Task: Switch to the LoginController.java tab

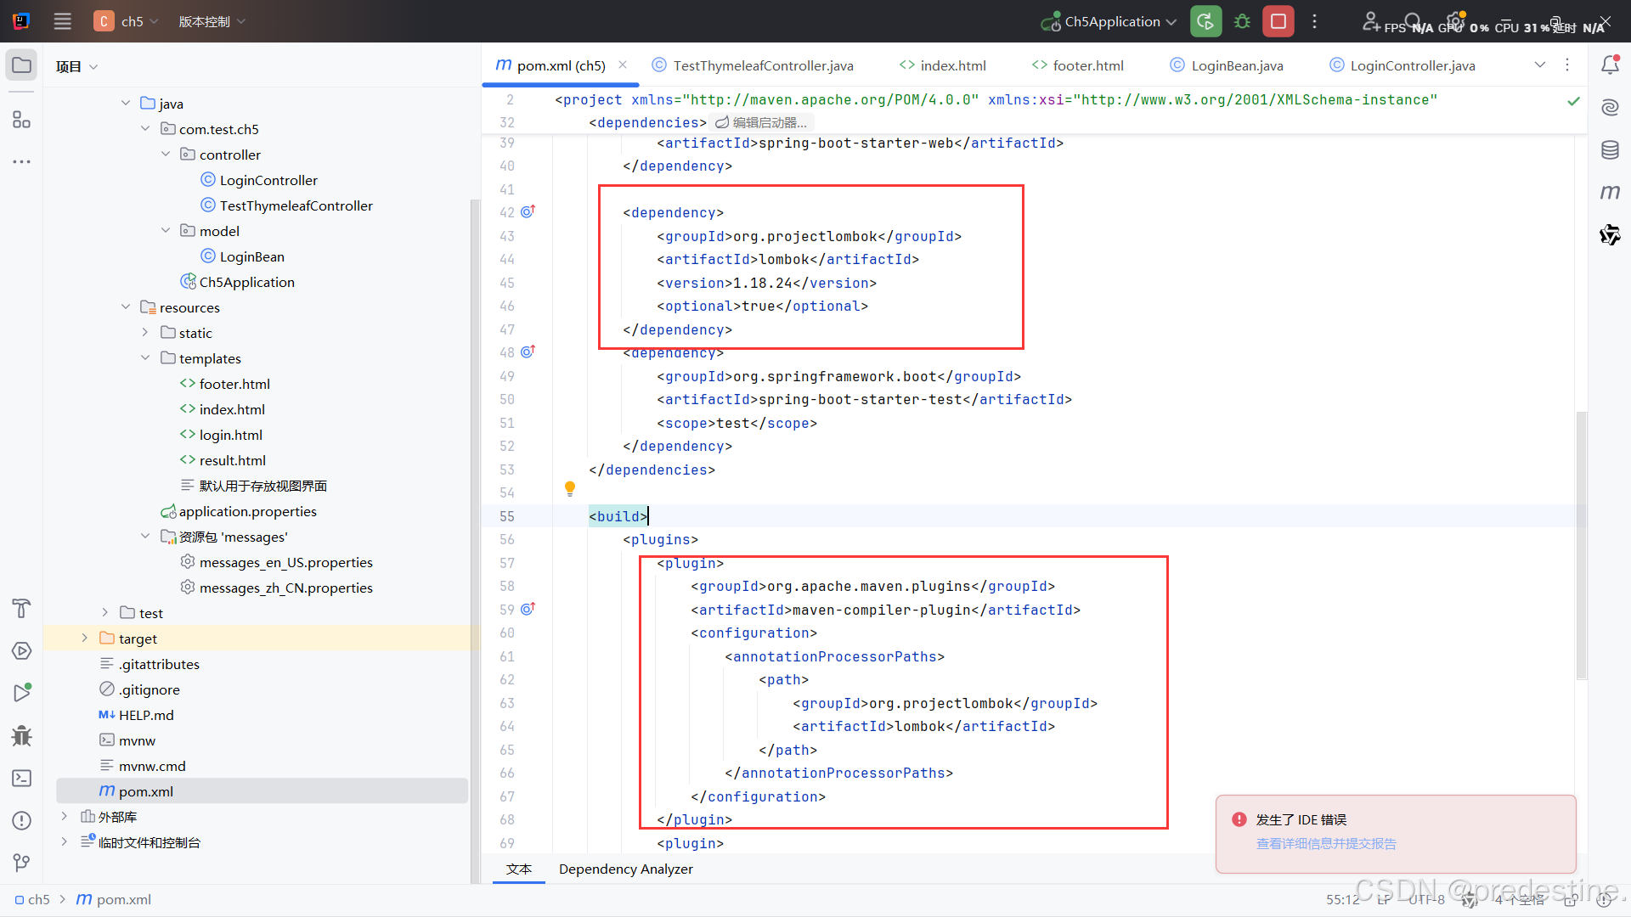Action: 1411,65
